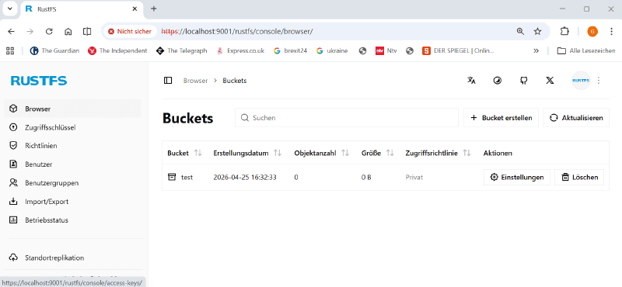Open tab search dropdown arrow
This screenshot has height=287, width=622.
pos(10,9)
